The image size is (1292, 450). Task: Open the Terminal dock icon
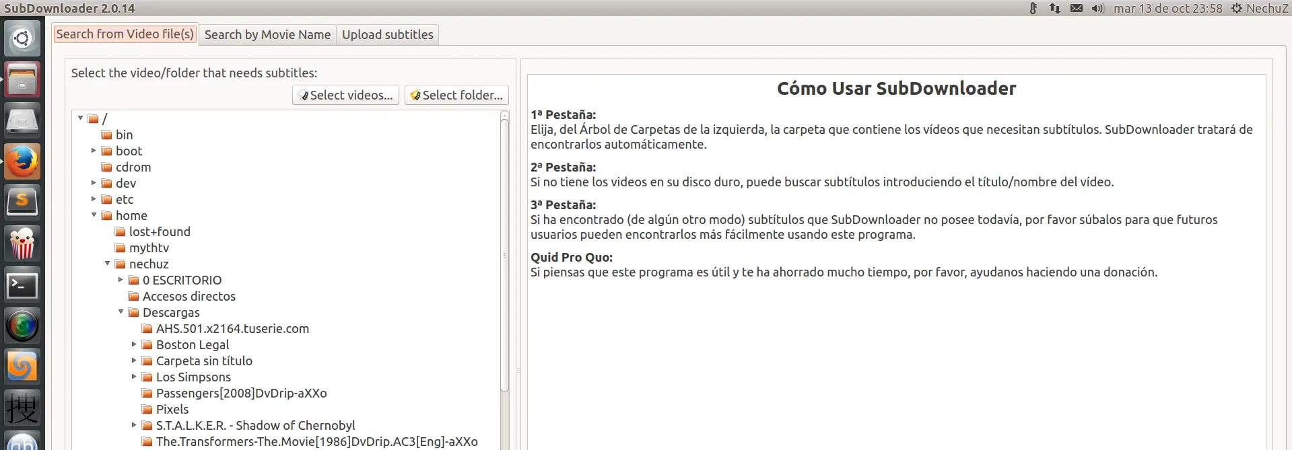point(22,285)
